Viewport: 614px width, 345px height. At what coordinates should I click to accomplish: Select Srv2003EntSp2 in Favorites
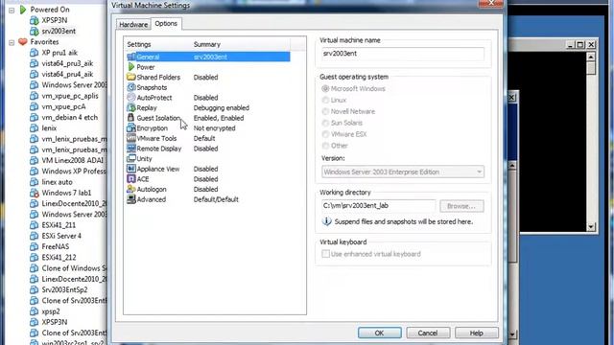tap(64, 289)
